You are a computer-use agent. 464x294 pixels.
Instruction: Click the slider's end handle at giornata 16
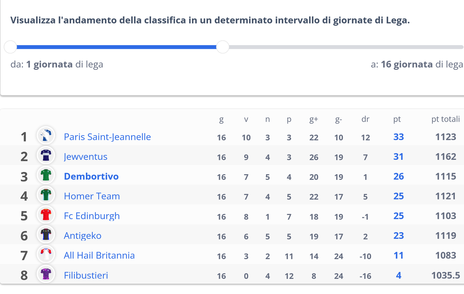223,47
